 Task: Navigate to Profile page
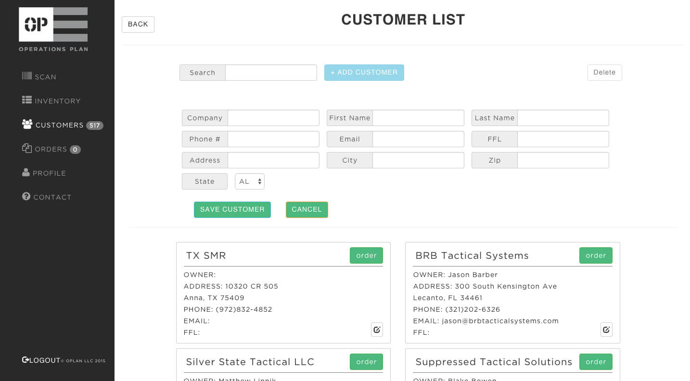click(49, 173)
